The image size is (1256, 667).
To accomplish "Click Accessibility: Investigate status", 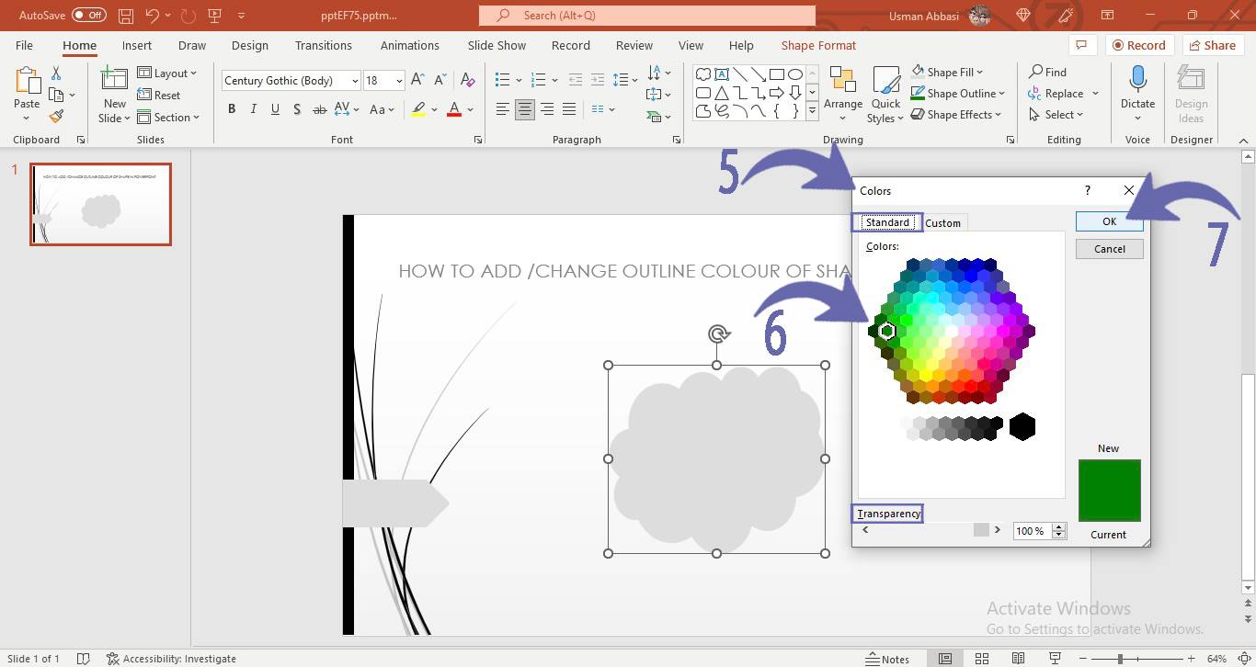I will pyautogui.click(x=171, y=659).
